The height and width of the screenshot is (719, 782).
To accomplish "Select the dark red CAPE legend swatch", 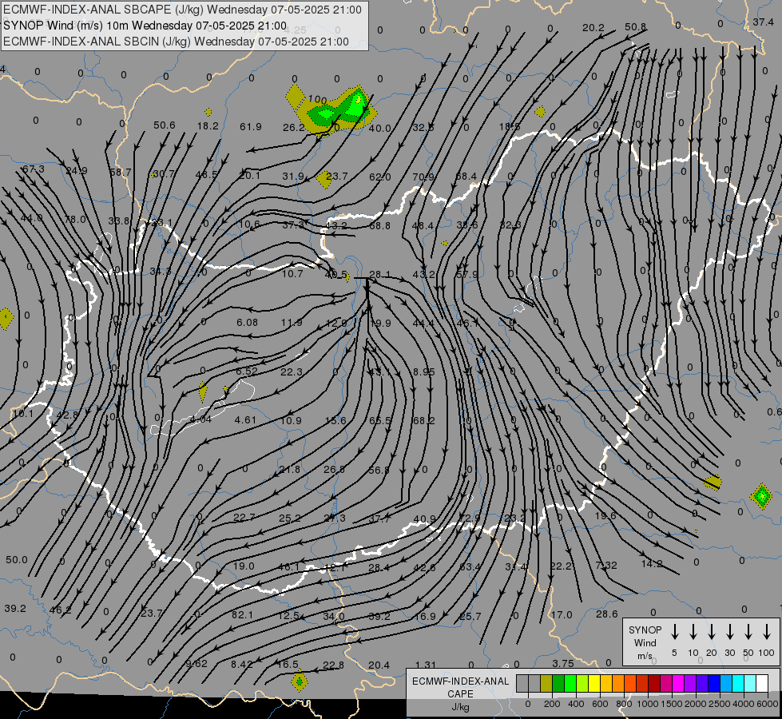I will coord(654,683).
